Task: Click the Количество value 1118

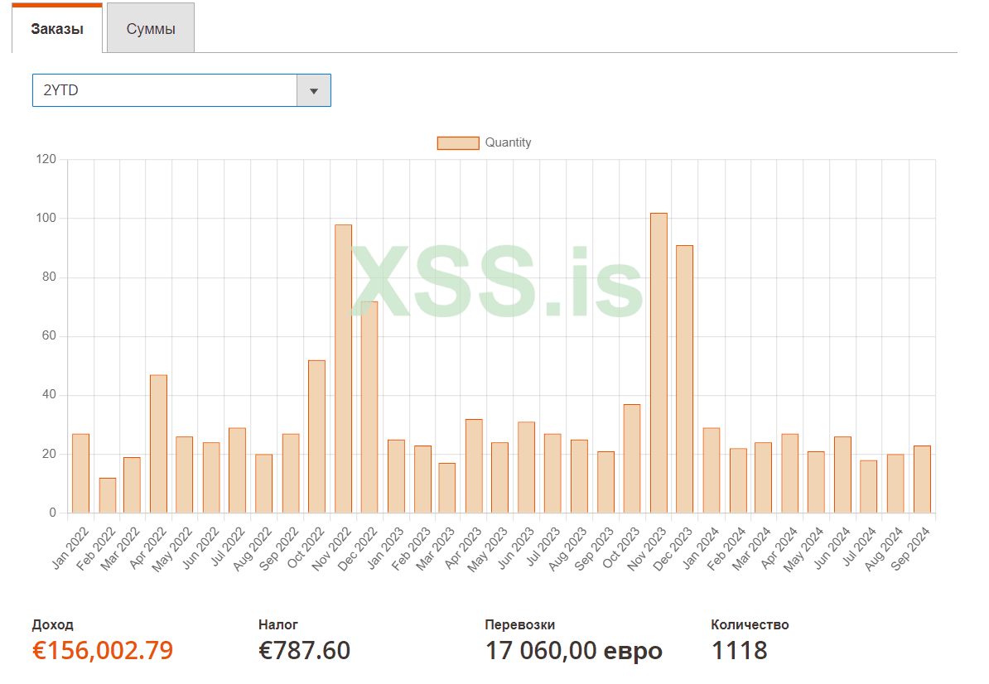Action: 739,651
